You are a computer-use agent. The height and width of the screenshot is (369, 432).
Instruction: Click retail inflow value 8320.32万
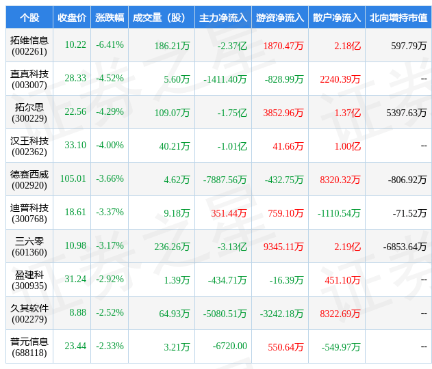[x=340, y=180]
